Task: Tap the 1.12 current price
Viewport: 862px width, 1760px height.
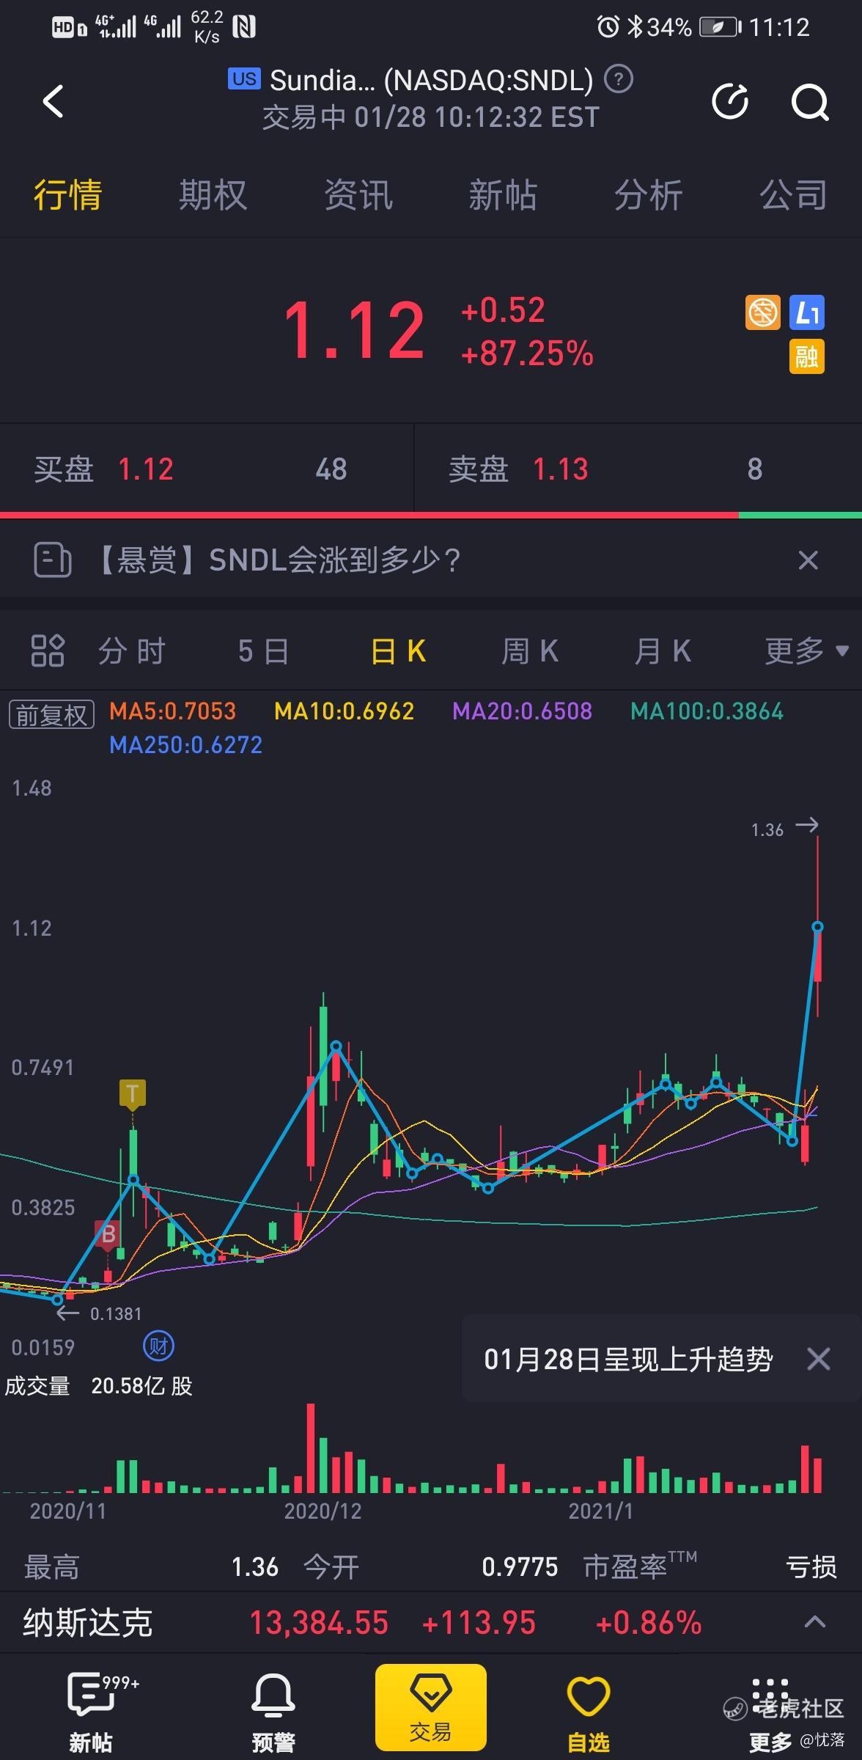Action: click(354, 331)
